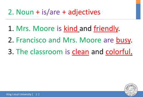
Task: Click the first red plus sign in title
Action: point(38,12)
